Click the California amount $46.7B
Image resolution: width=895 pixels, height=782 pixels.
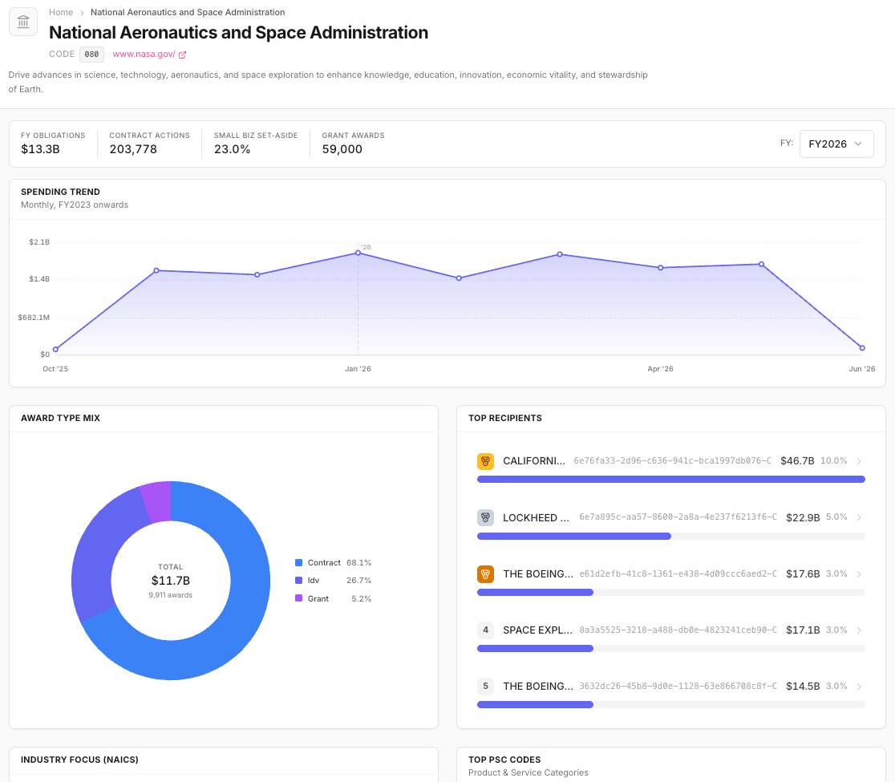click(x=797, y=460)
